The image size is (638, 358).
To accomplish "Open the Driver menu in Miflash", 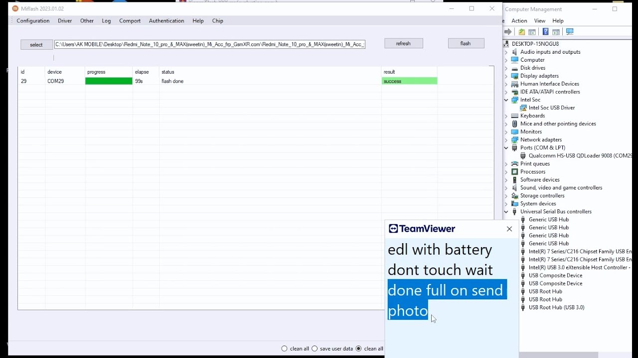I will pyautogui.click(x=65, y=21).
